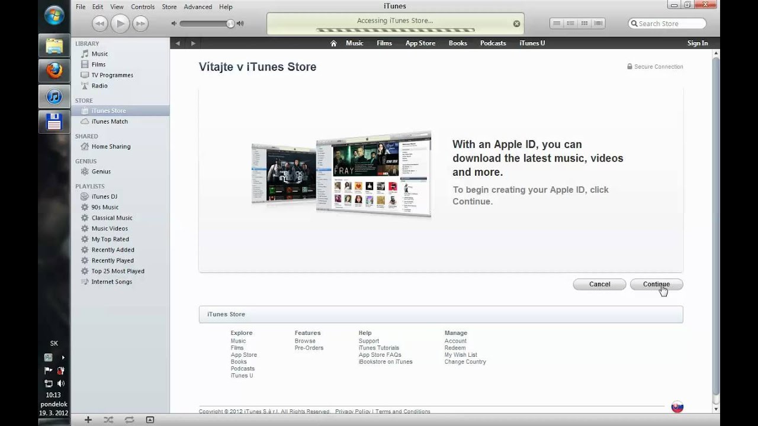Open the SK input language selector
758x426 pixels.
pos(54,343)
